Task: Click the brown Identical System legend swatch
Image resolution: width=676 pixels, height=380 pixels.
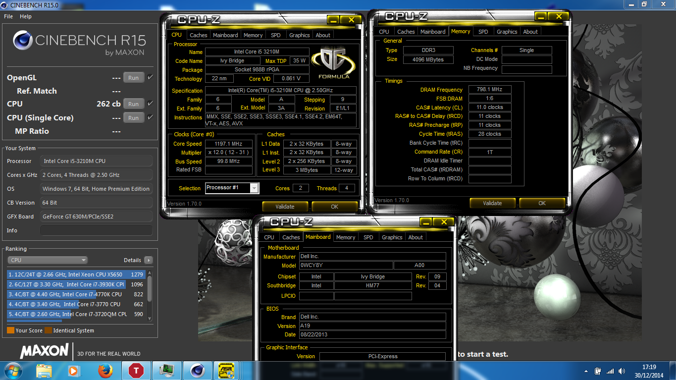Action: (48, 330)
